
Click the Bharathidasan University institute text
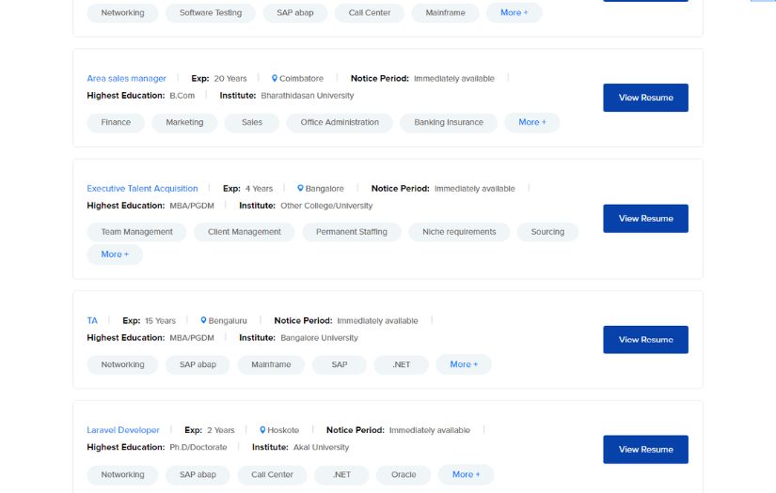tap(308, 96)
